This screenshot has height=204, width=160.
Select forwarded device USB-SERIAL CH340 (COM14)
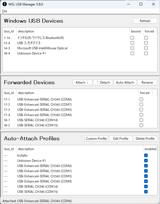tap(80, 120)
